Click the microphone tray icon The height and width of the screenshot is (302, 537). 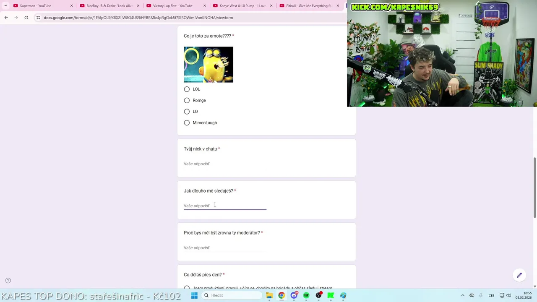[481, 295]
